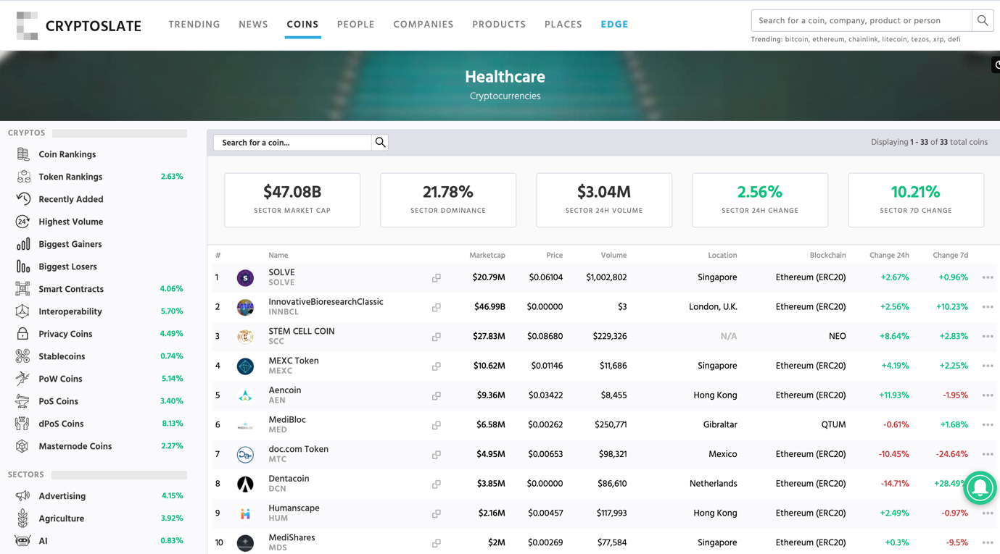Viewport: 1000px width, 554px height.
Task: Sort table by Change 24h column
Action: click(x=889, y=255)
